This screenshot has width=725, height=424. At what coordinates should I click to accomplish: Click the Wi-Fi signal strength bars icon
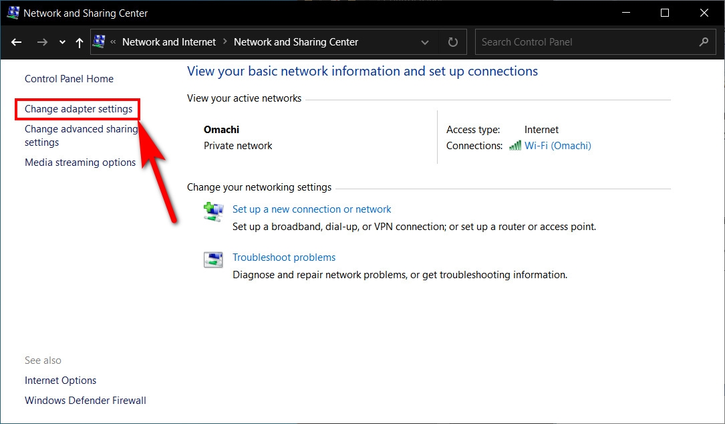[515, 146]
